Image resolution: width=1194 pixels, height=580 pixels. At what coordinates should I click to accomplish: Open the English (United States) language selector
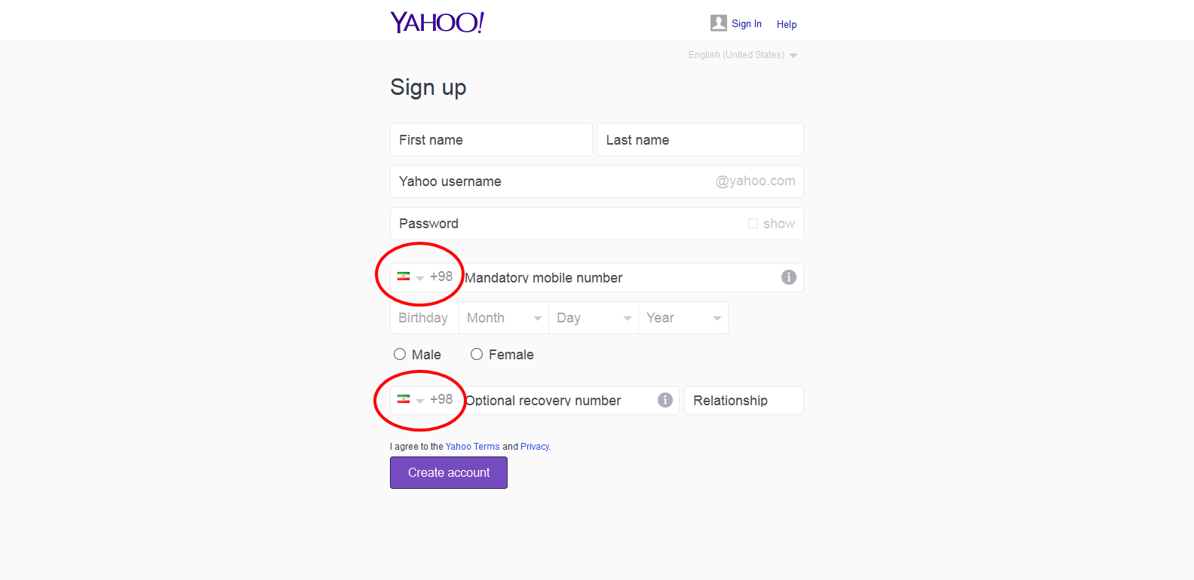[x=742, y=55]
